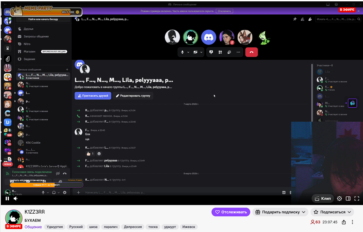The image size is (363, 232).
Task: Mute the microphone in the user panel
Action: click(43, 193)
